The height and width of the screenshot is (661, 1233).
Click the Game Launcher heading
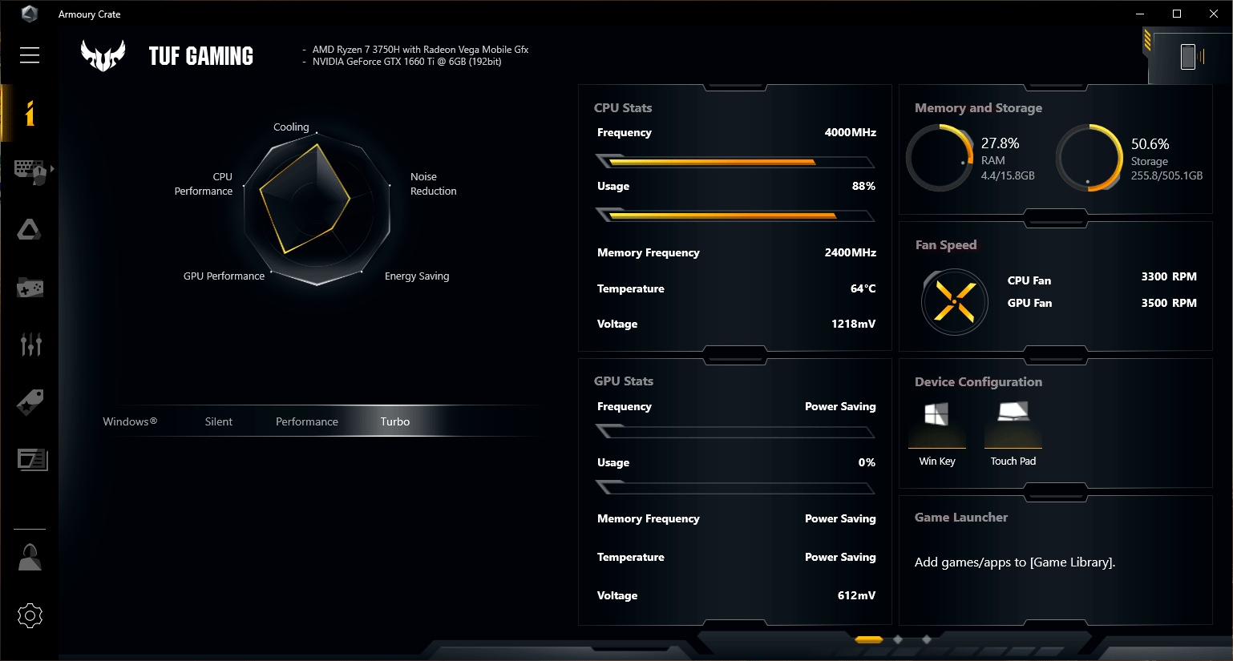[x=961, y=517]
